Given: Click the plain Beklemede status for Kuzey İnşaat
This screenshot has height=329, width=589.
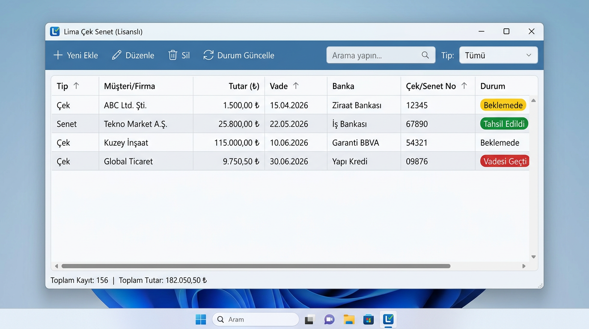Looking at the screenshot, I should 500,143.
